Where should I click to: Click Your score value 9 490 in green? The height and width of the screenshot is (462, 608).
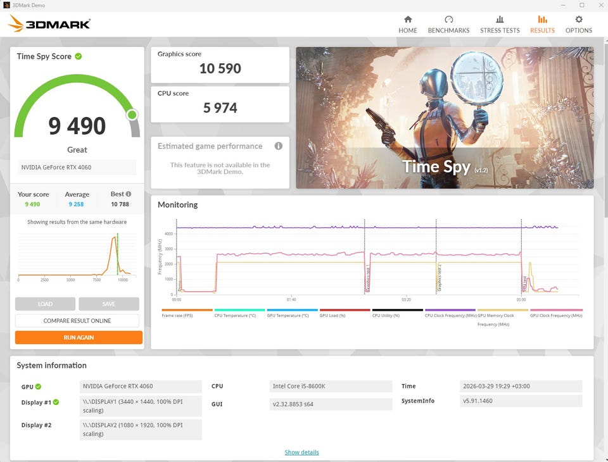(x=32, y=204)
